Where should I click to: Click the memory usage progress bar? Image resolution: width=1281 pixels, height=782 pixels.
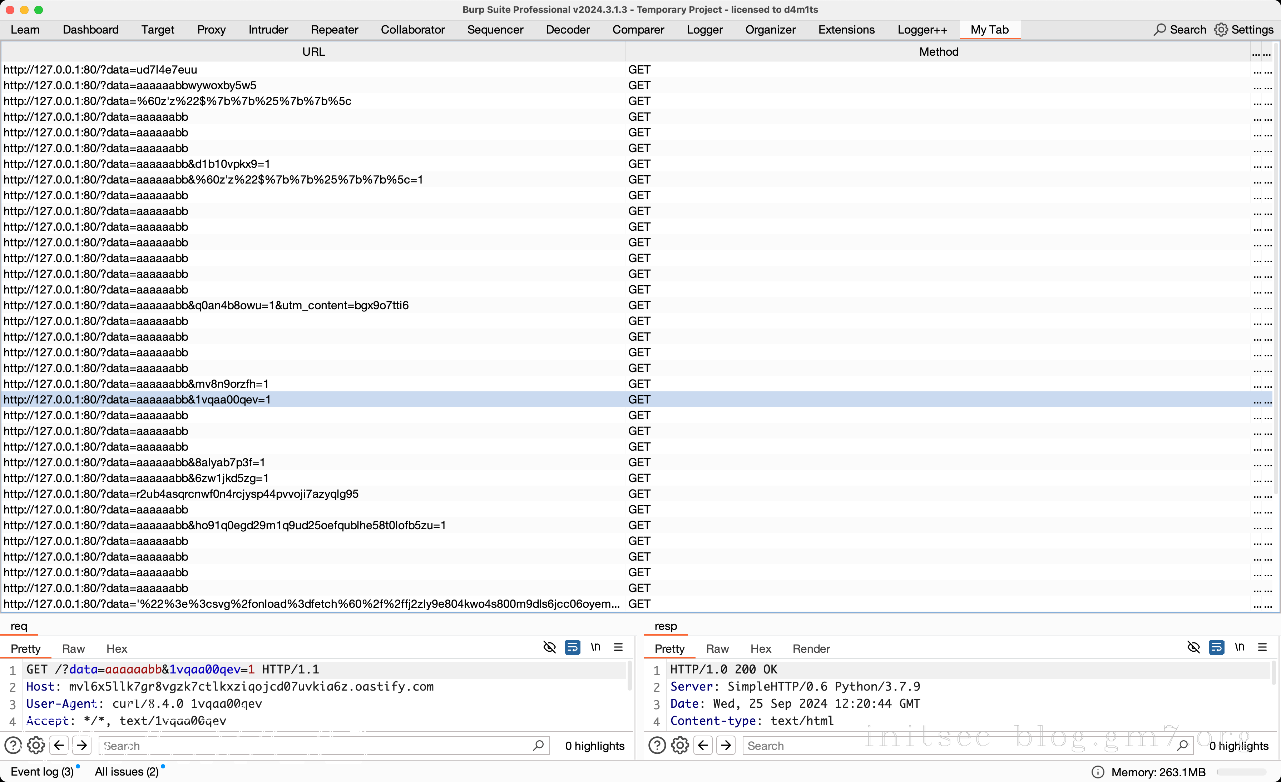point(1241,772)
